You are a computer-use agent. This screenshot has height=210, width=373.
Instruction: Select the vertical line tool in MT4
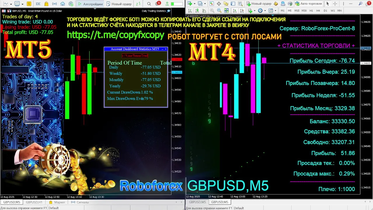(x=343, y=3)
